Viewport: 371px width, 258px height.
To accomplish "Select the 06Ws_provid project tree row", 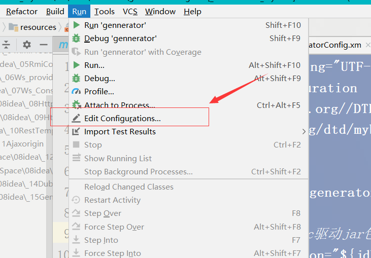I will pos(26,77).
